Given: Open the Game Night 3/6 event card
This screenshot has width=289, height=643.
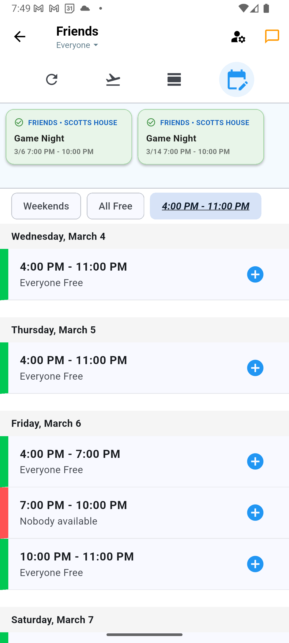Looking at the screenshot, I should coord(69,137).
